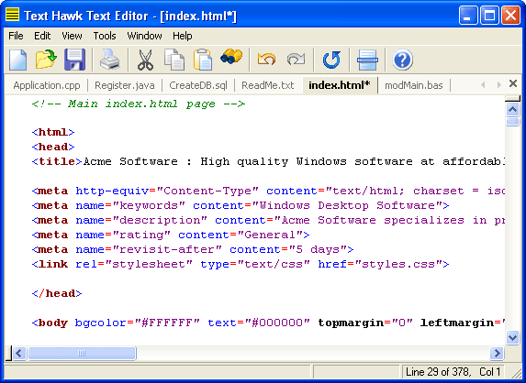Image resolution: width=526 pixels, height=383 pixels.
Task: Click the horizontal scrollbar right arrow
Action: tap(497, 353)
